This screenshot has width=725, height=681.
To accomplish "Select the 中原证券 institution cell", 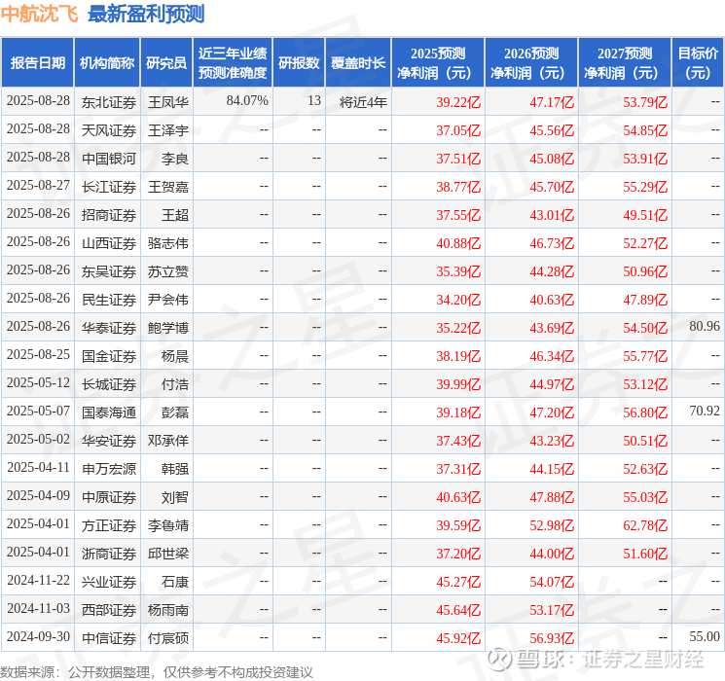I will coord(109,497).
